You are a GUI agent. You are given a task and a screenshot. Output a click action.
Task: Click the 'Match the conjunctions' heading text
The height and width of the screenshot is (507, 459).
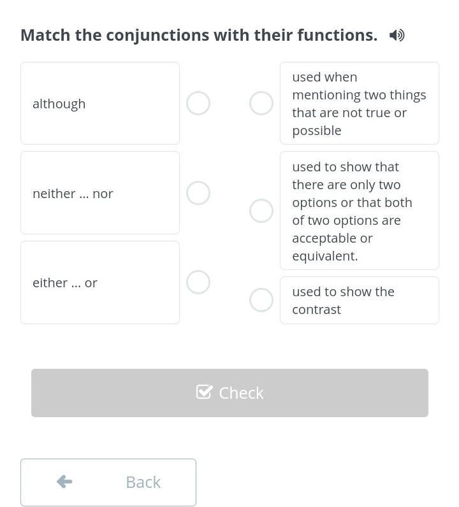tap(199, 35)
